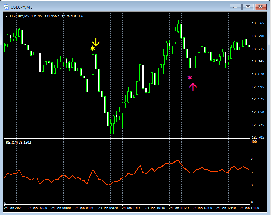The height and width of the screenshot is (215, 271).
Task: Click the RSI 70 level label
Action: click(x=253, y=159)
